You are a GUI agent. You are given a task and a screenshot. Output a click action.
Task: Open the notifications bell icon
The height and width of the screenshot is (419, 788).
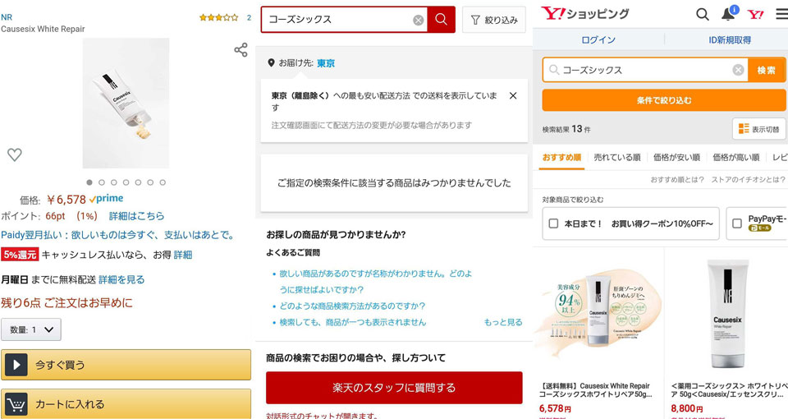(x=728, y=14)
